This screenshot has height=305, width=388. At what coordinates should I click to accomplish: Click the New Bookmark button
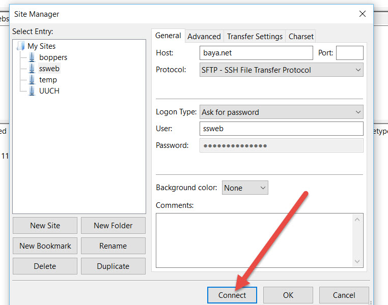(x=45, y=246)
